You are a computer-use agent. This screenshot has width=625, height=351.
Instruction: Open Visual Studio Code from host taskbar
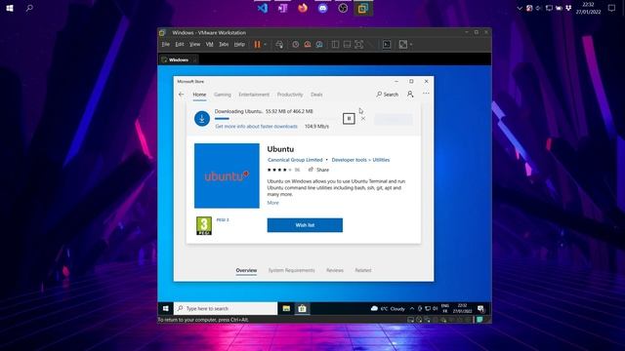(263, 8)
